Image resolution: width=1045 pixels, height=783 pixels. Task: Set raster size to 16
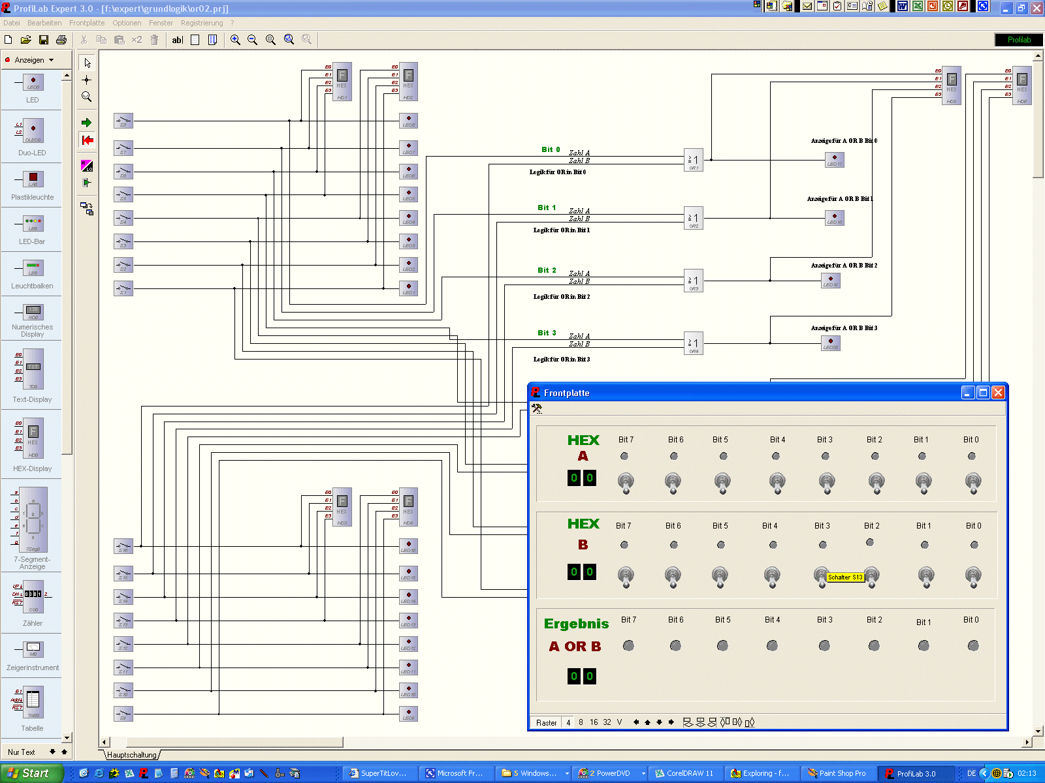point(594,722)
